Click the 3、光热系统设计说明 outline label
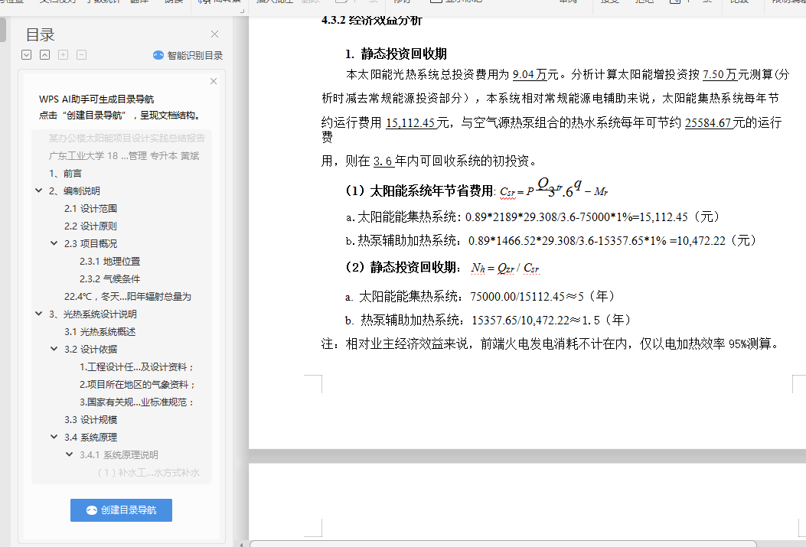Image resolution: width=806 pixels, height=547 pixels. (x=93, y=314)
